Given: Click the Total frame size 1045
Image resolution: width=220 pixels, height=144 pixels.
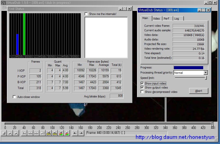Looking at the screenshot, I should 116,88.
